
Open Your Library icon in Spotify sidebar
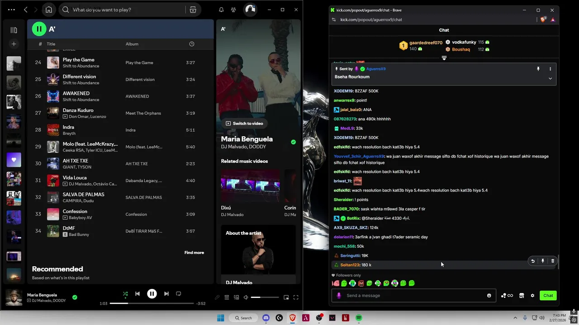[14, 30]
